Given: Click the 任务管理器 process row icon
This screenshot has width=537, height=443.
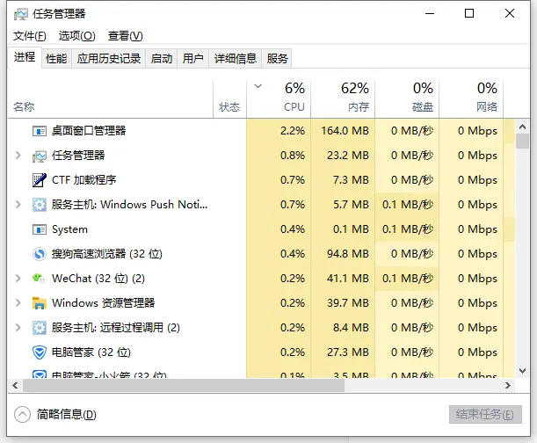Looking at the screenshot, I should click(40, 156).
